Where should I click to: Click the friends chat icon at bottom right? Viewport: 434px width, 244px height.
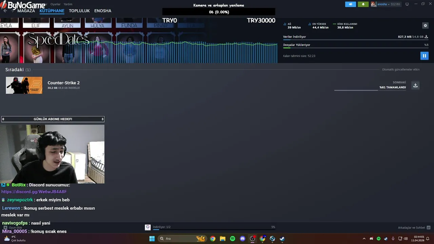429,228
